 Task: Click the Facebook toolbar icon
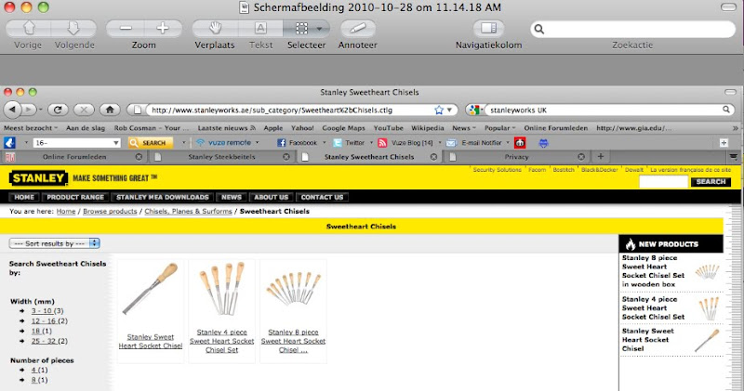tap(282, 143)
